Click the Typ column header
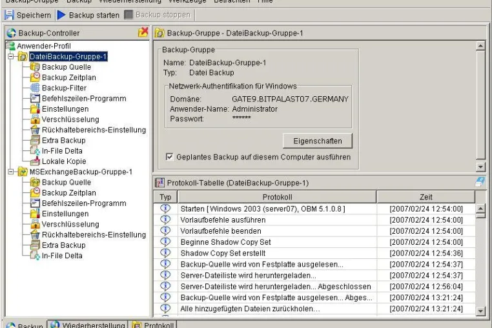 165,197
